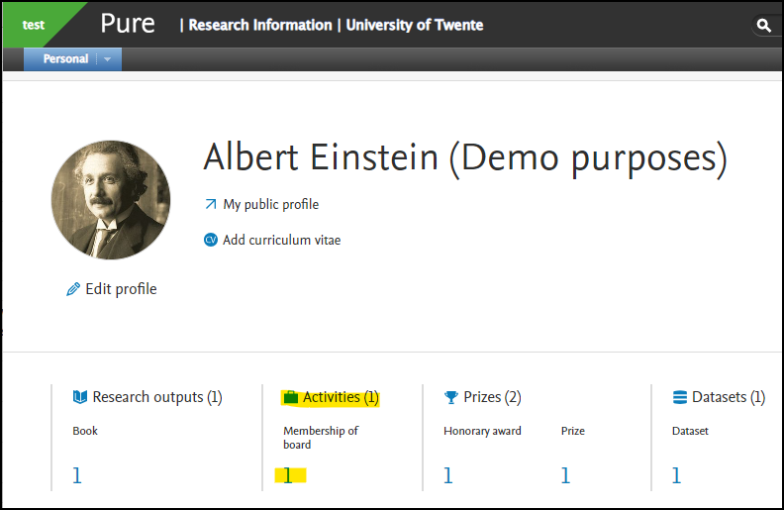This screenshot has height=510, width=784.
Task: Click the Pure logo text
Action: coord(128,24)
